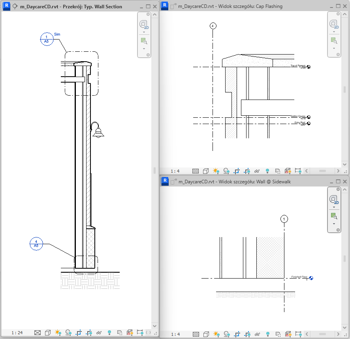Toggle Shadows in Typ. Wall Section view

pos(68,333)
